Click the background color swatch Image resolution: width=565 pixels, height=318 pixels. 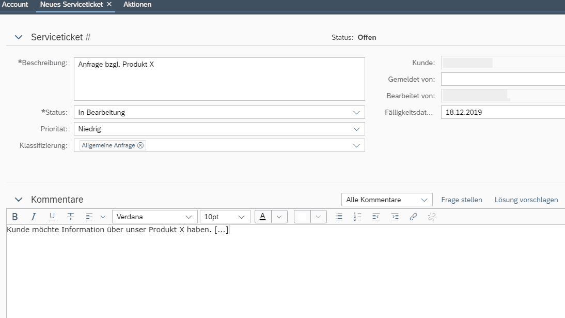tap(302, 217)
